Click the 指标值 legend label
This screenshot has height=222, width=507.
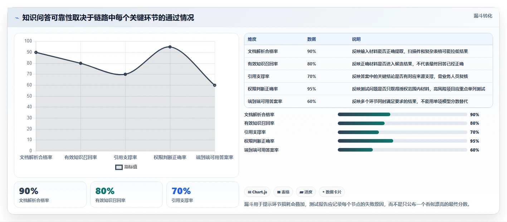coord(131,167)
